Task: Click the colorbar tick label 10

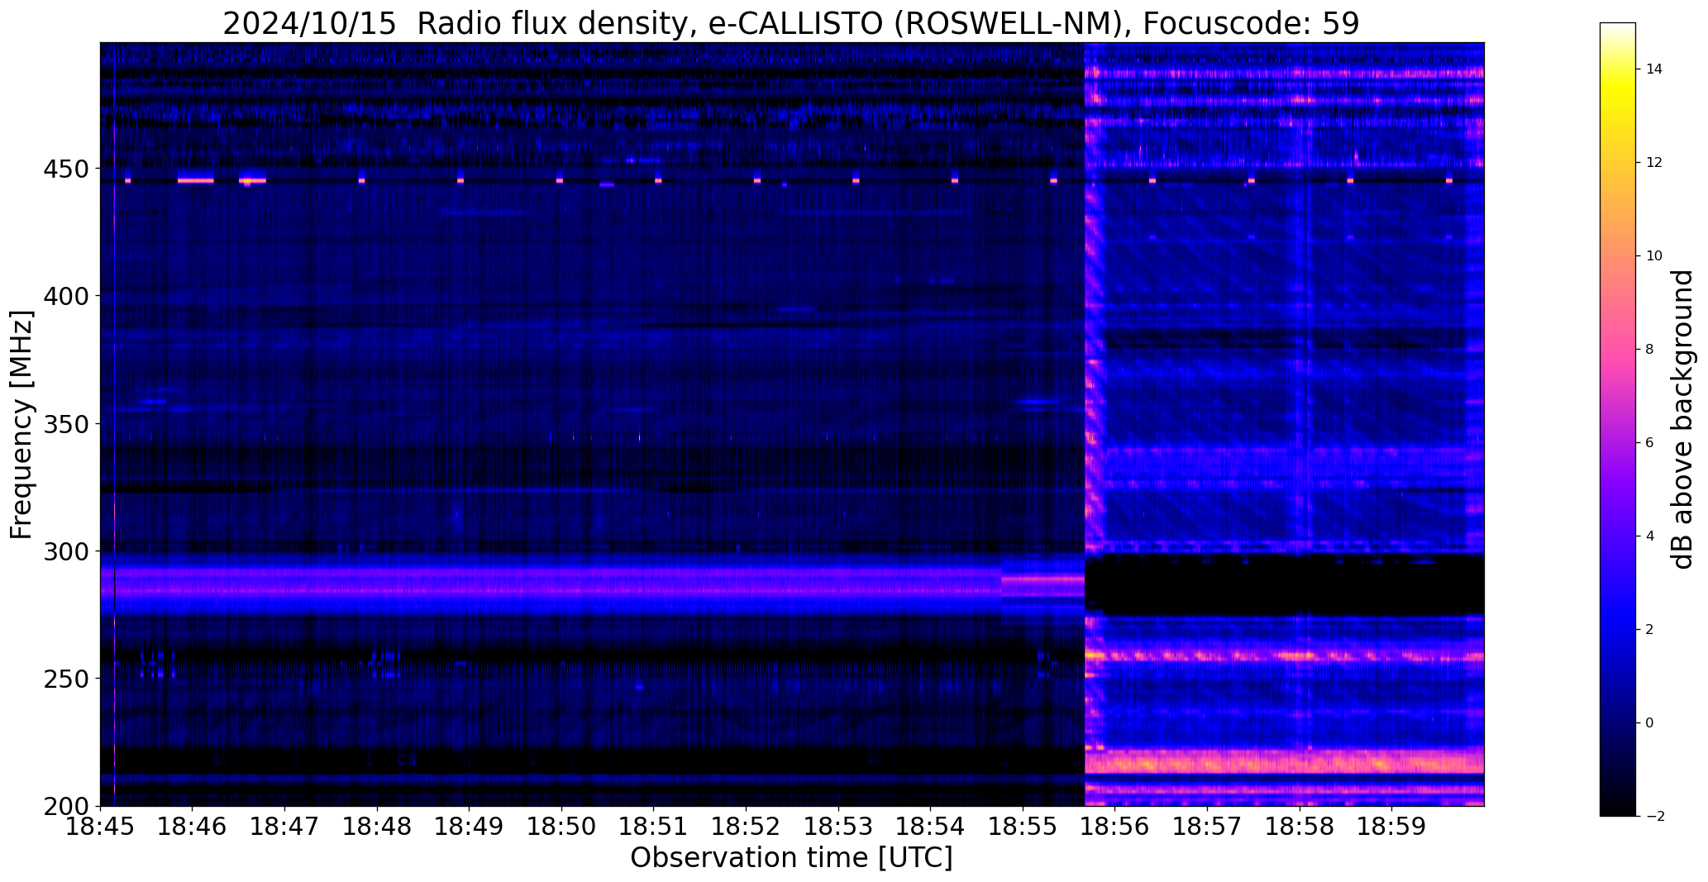Action: (1654, 256)
